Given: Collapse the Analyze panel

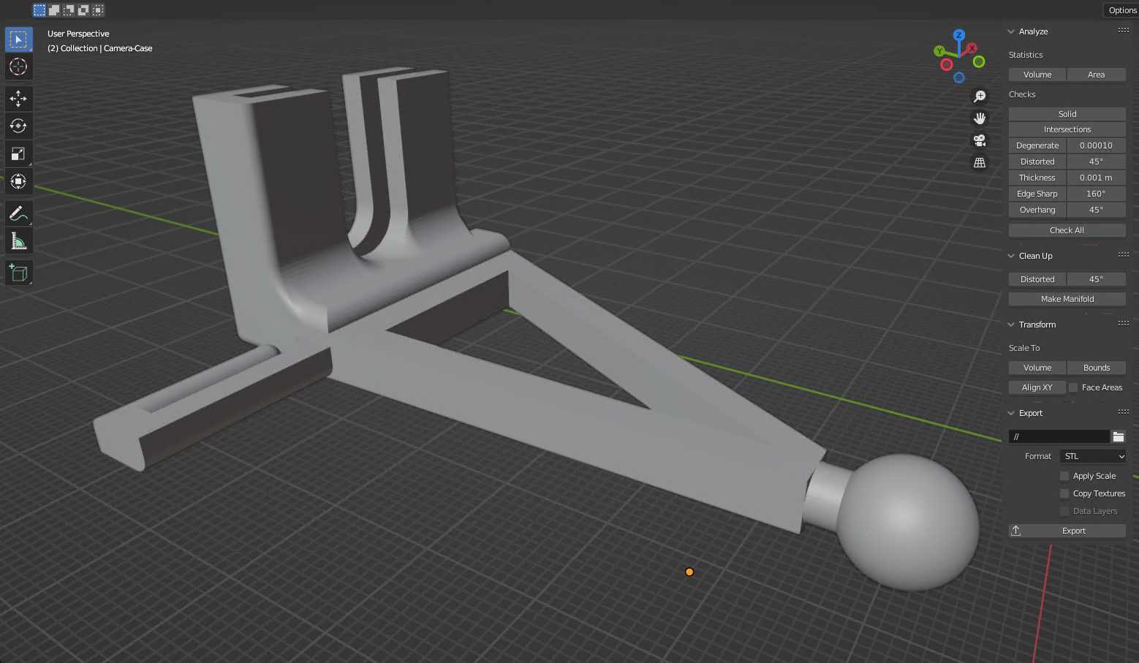Looking at the screenshot, I should pos(1011,31).
